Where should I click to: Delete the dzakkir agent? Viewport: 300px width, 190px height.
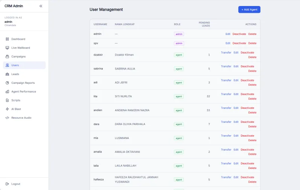(252, 57)
